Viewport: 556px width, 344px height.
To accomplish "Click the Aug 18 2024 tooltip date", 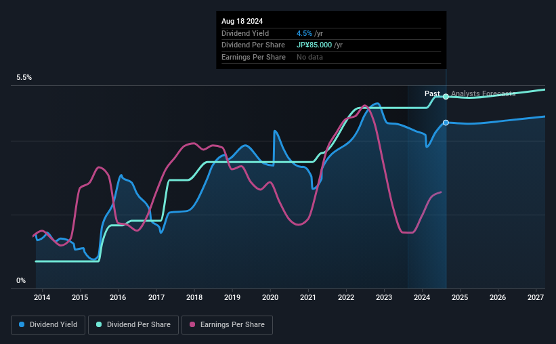I will point(242,21).
